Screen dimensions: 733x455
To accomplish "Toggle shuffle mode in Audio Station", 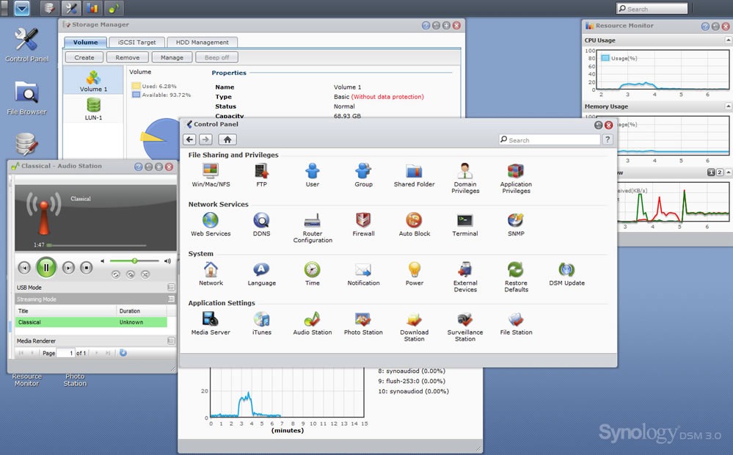I will pos(145,274).
